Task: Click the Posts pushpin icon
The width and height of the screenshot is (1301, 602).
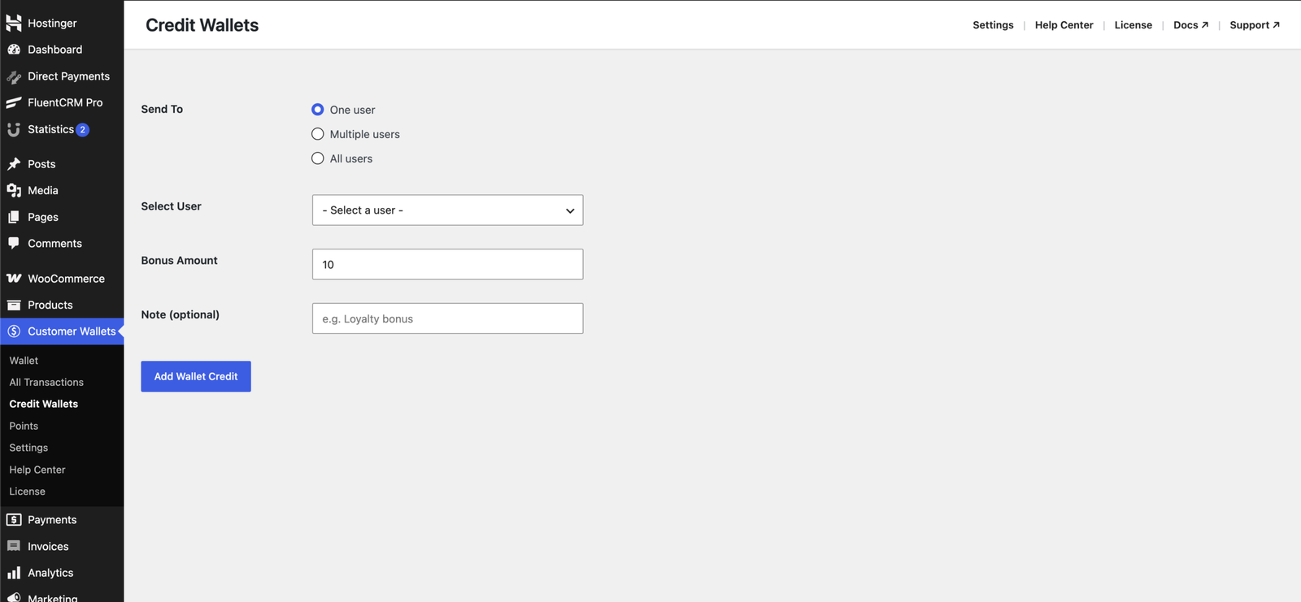Action: coord(14,164)
